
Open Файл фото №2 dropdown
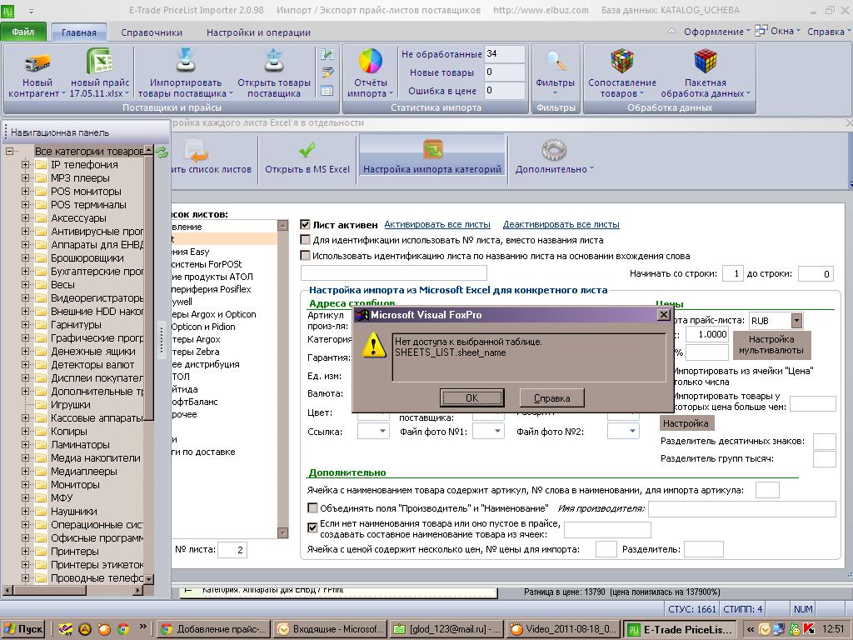632,432
